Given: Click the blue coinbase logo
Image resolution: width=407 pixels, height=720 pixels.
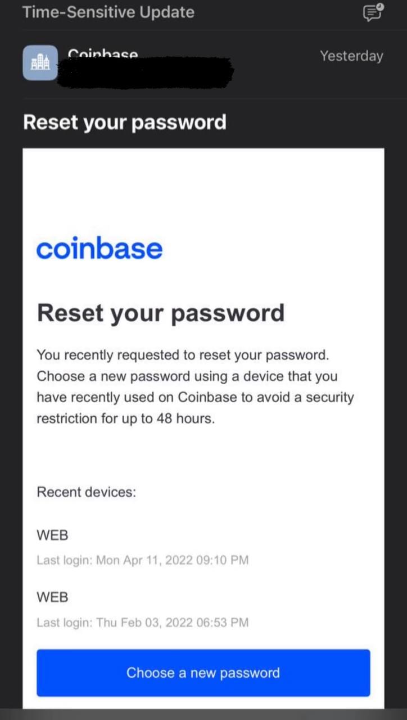Looking at the screenshot, I should (100, 248).
